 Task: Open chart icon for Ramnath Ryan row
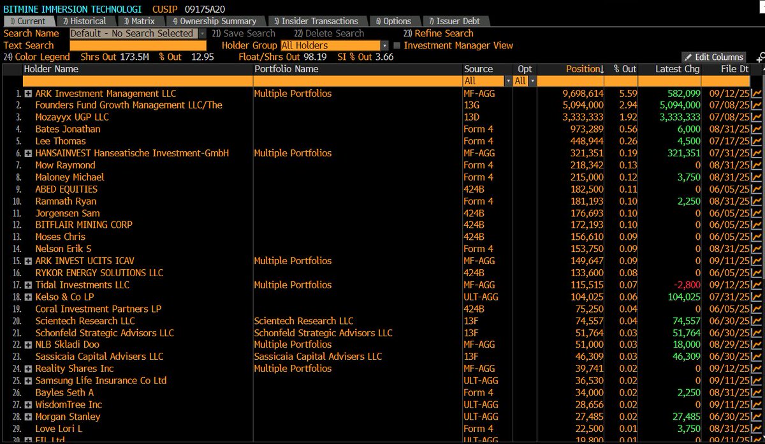point(757,201)
